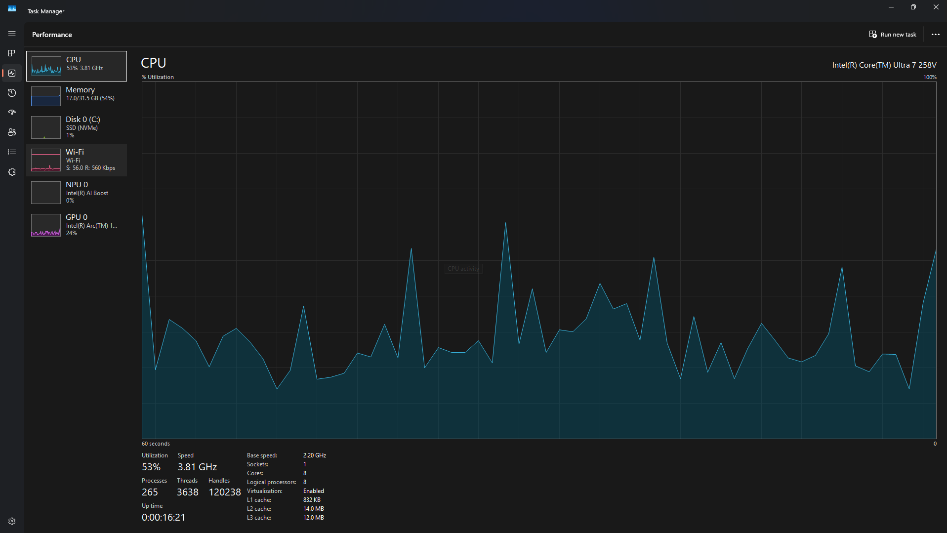Screen dimensions: 947x533
Task: Click the L2 cache 14.0 MB value
Action: click(x=314, y=509)
